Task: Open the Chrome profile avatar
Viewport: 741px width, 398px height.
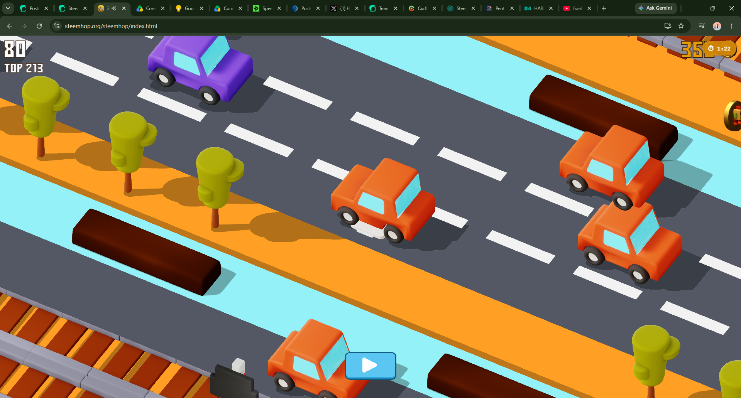Action: tap(717, 26)
